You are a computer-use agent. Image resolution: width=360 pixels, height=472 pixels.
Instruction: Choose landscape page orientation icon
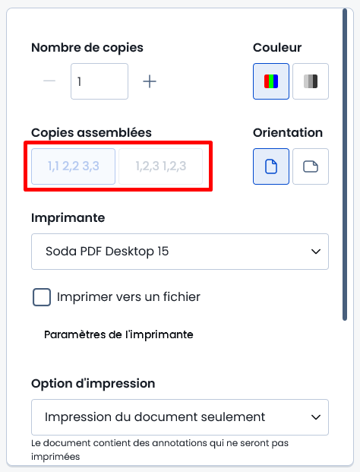[311, 166]
